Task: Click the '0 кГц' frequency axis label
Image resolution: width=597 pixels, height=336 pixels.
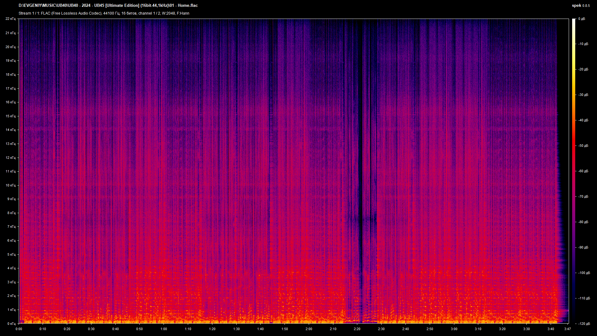Action: 12,324
